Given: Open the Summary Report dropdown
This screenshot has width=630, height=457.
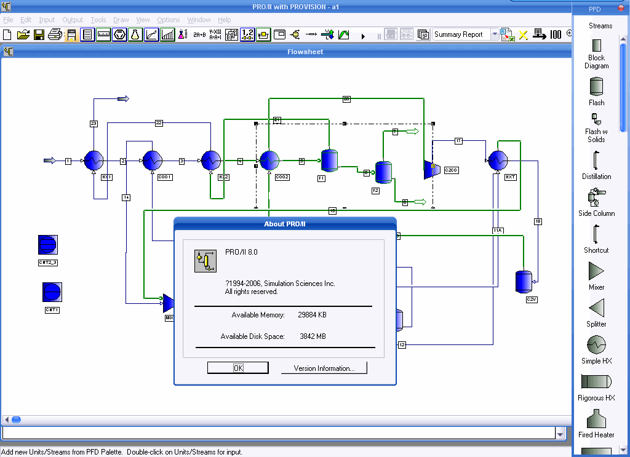Looking at the screenshot, I should coord(495,34).
